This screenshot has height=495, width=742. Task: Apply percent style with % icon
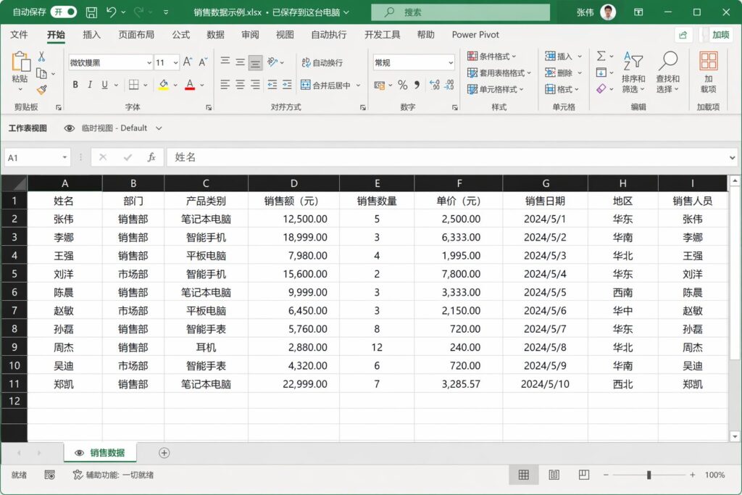(402, 85)
